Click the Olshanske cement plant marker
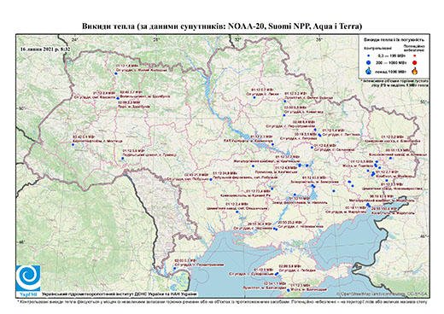Screen dimensions: 444x314 [237, 212]
